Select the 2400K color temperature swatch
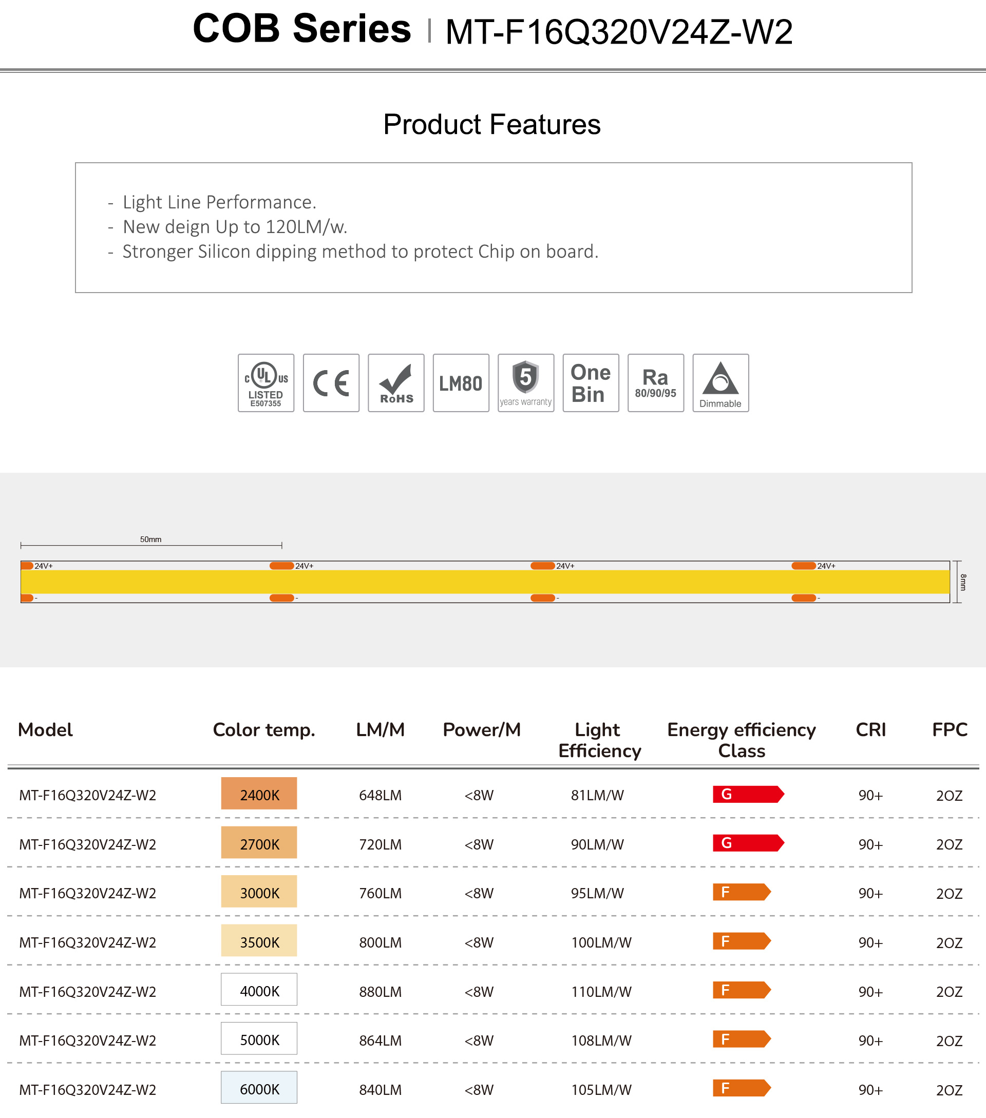This screenshot has height=1118, width=986. (259, 794)
